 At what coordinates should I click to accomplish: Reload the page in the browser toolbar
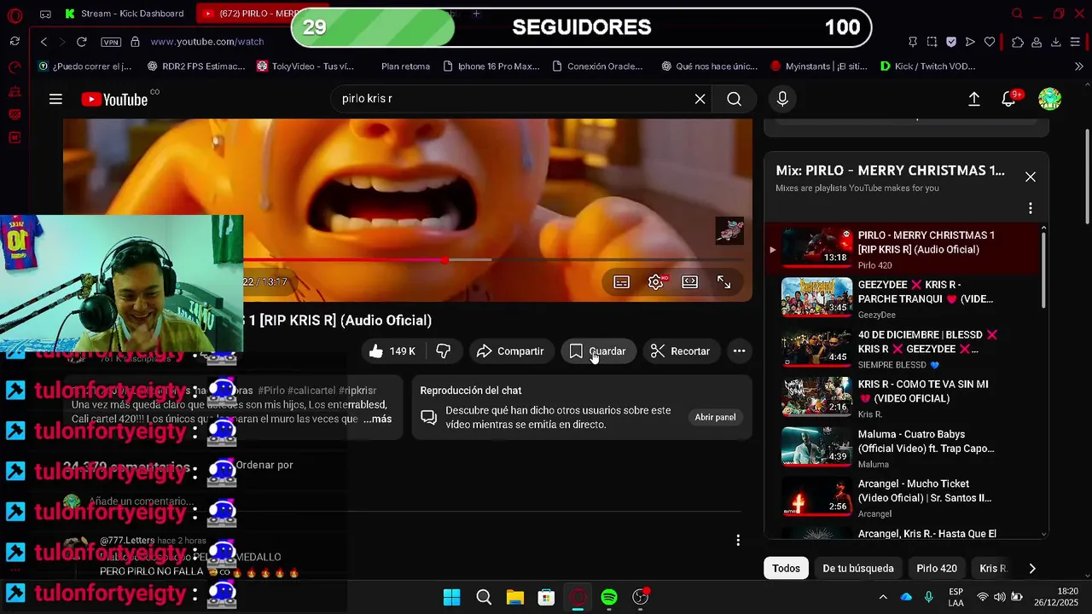82,41
